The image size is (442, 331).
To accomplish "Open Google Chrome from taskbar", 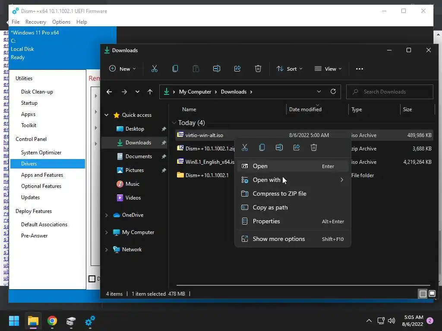I will click(x=52, y=321).
